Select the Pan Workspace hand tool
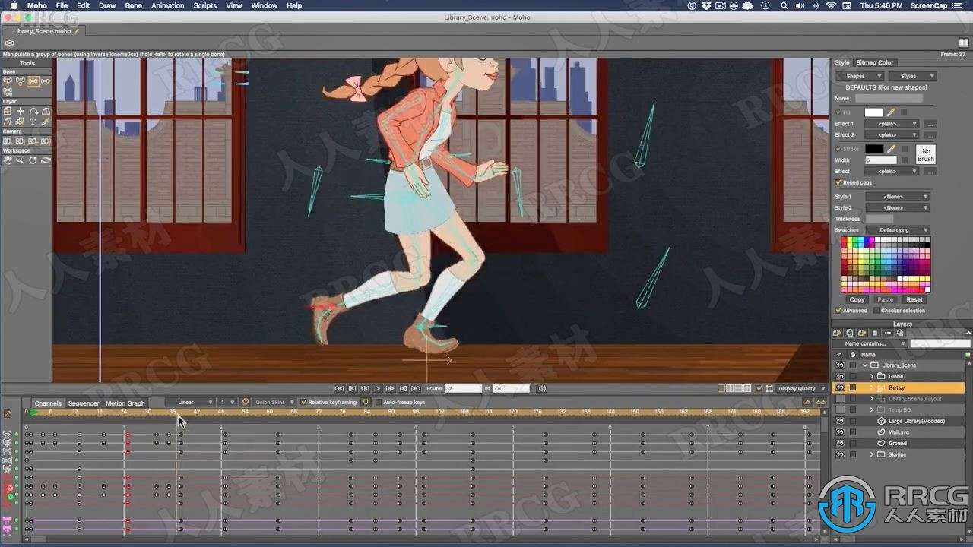This screenshot has height=547, width=973. (x=8, y=160)
